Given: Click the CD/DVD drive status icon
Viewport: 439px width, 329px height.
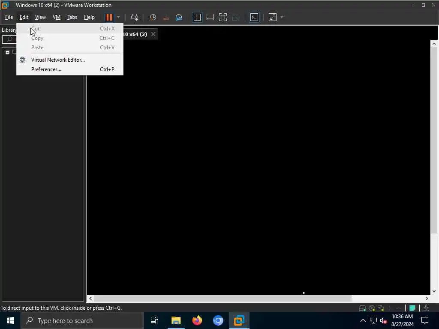Looking at the screenshot, I should (372, 308).
